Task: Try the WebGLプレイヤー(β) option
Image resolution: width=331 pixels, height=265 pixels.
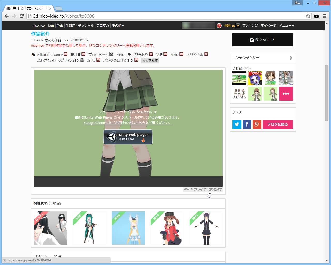Action: pyautogui.click(x=203, y=189)
